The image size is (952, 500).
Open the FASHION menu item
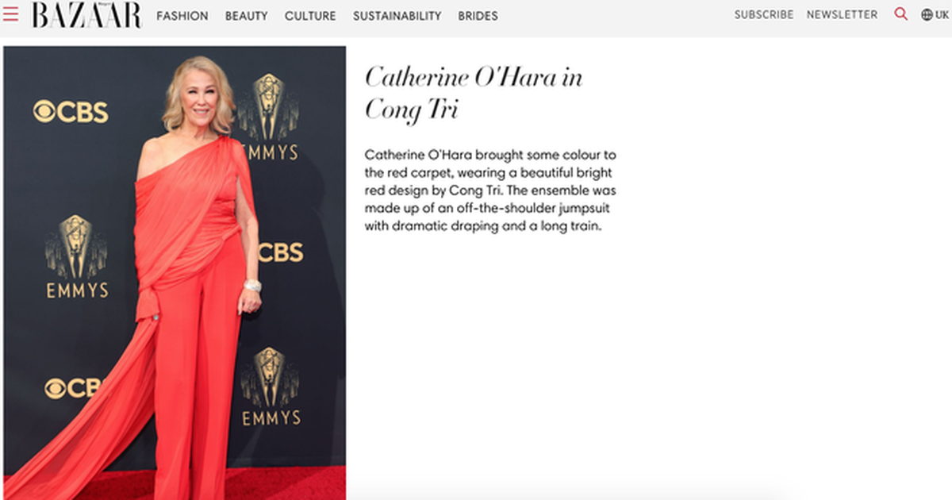pos(182,16)
